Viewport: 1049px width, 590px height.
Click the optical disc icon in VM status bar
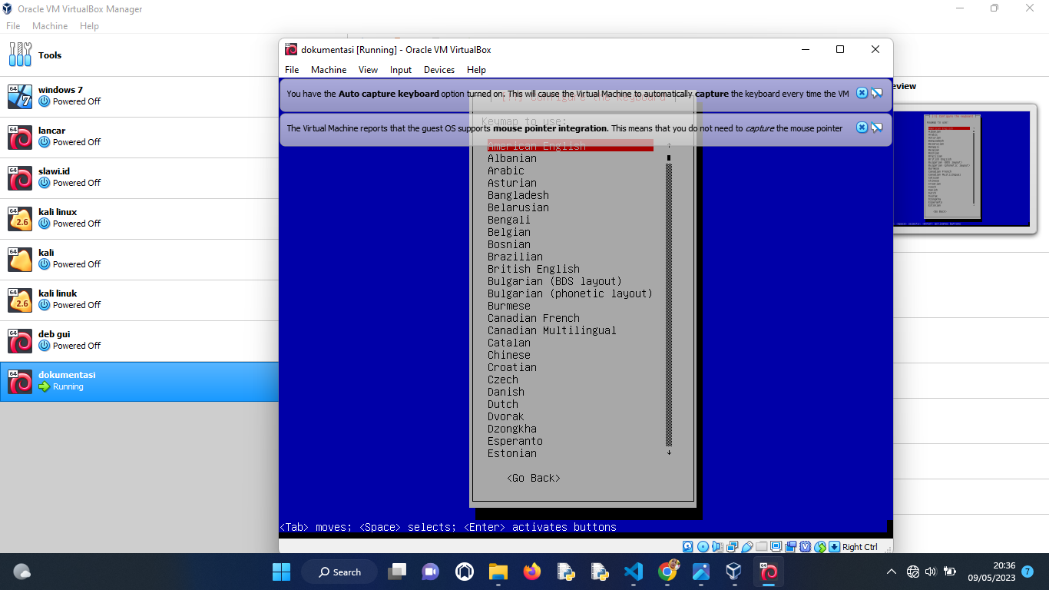pos(703,547)
